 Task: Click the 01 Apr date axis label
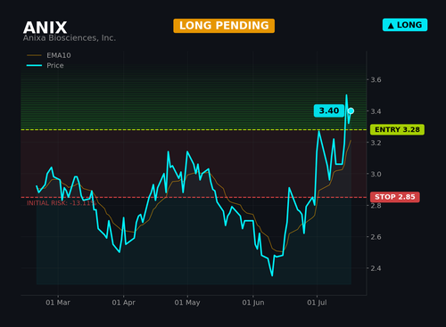pos(123,303)
